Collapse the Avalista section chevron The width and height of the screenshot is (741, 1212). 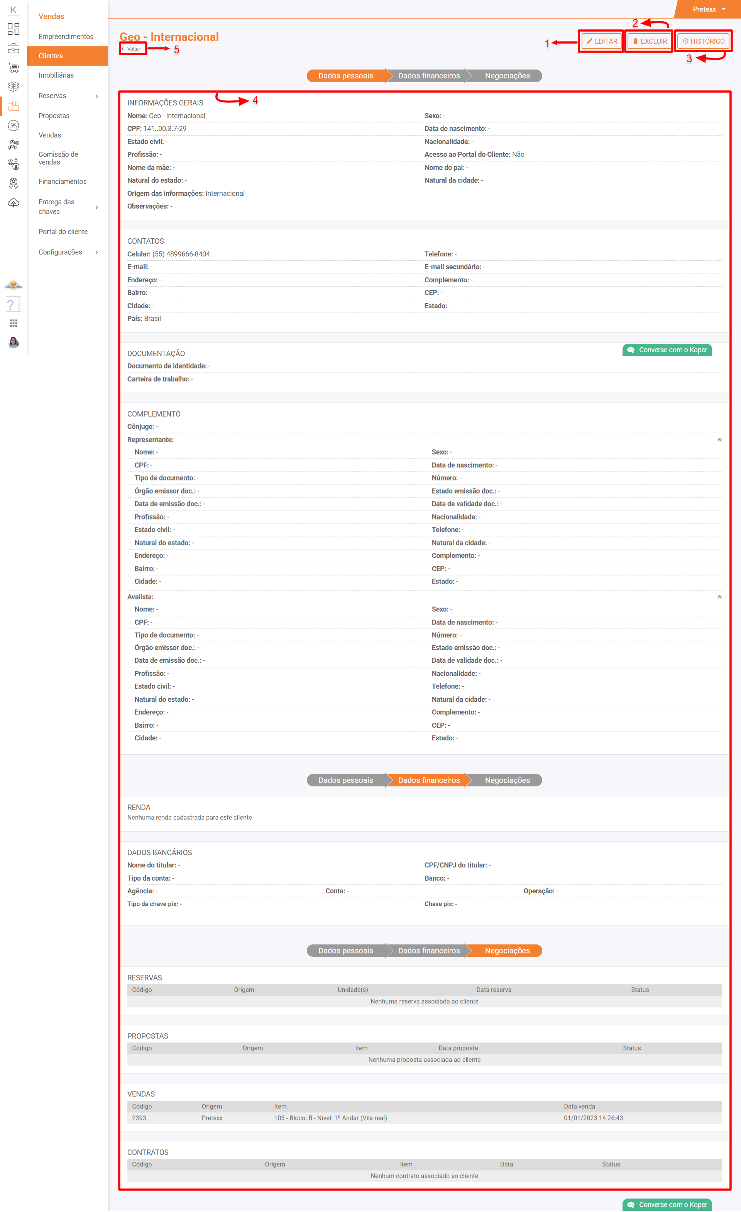coord(719,597)
